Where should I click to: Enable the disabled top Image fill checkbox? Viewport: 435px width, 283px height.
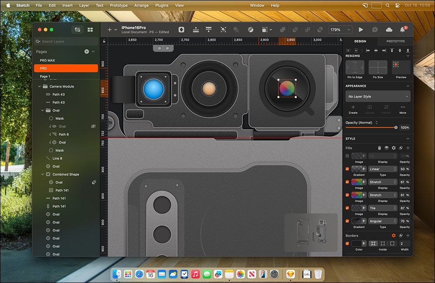pyautogui.click(x=347, y=156)
